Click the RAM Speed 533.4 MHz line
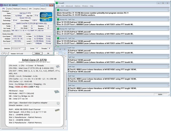Screen dimensions: 171x136 tap(28, 112)
